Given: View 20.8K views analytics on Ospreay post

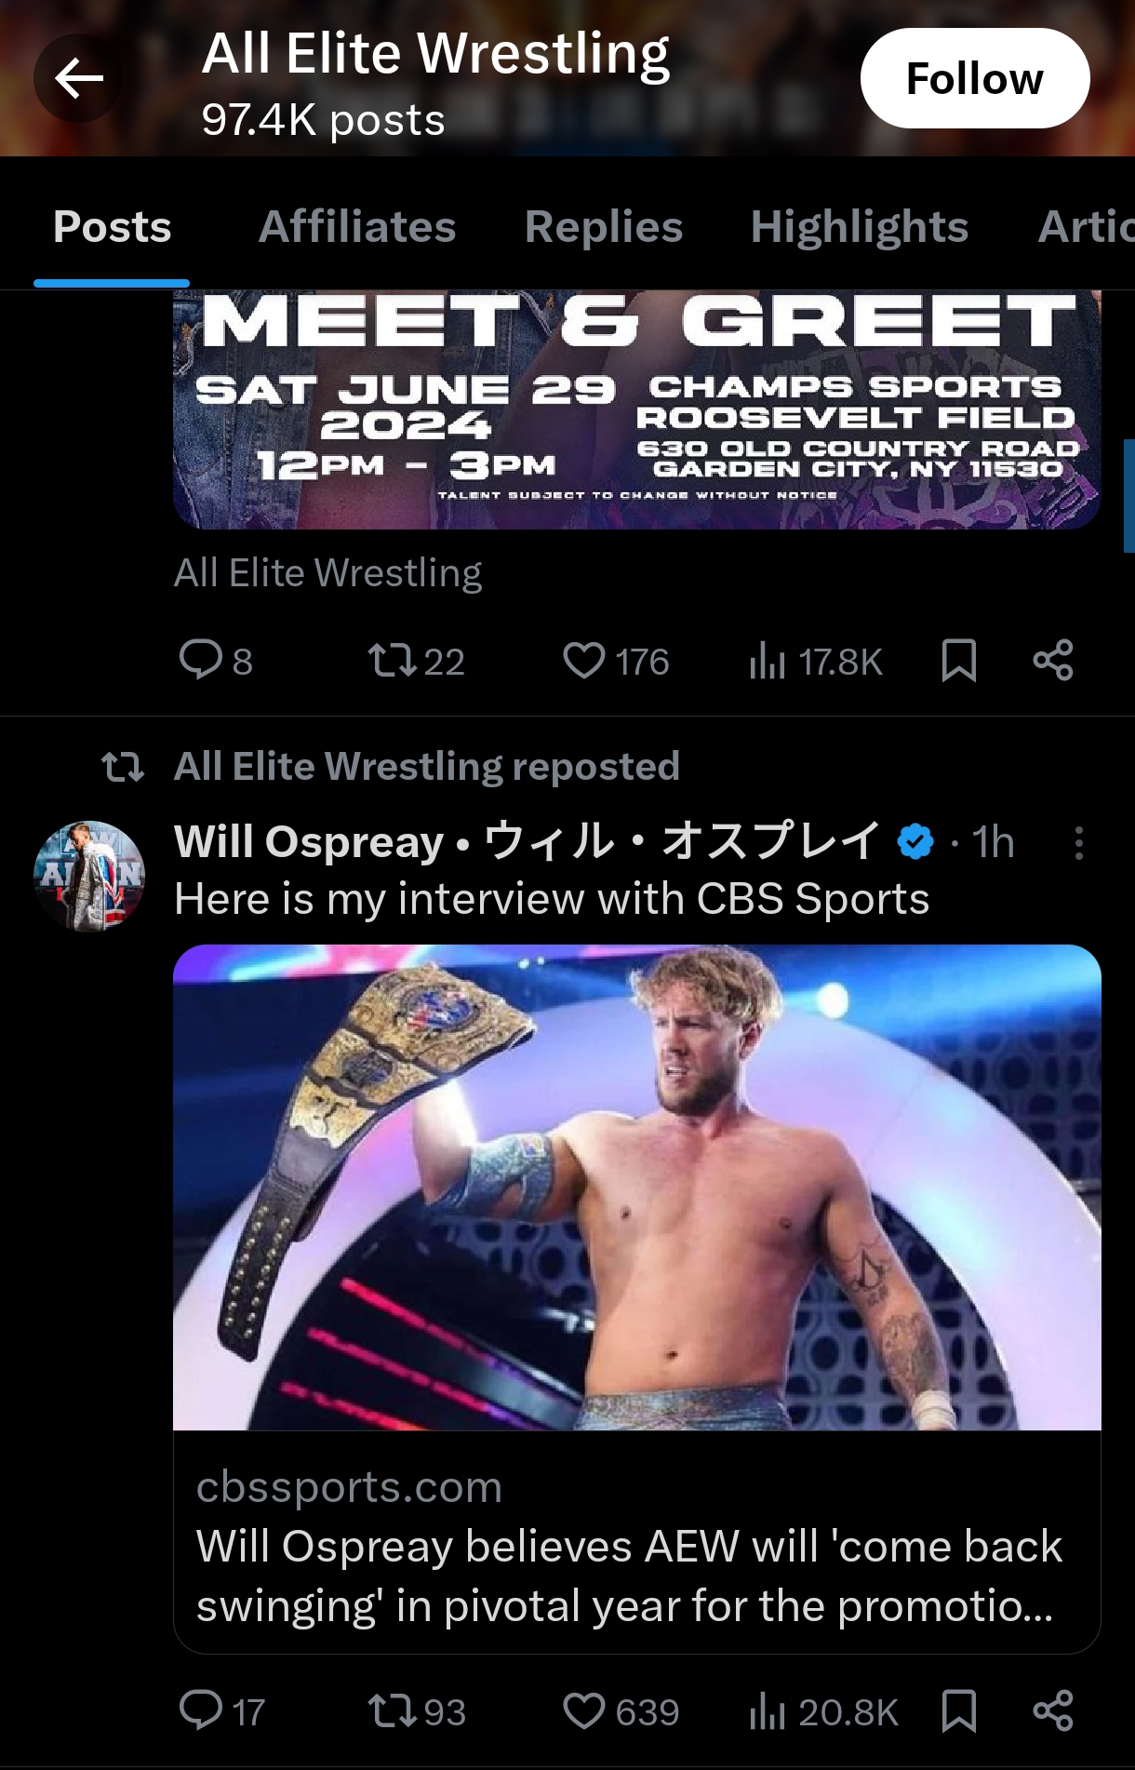Looking at the screenshot, I should pos(823,1710).
